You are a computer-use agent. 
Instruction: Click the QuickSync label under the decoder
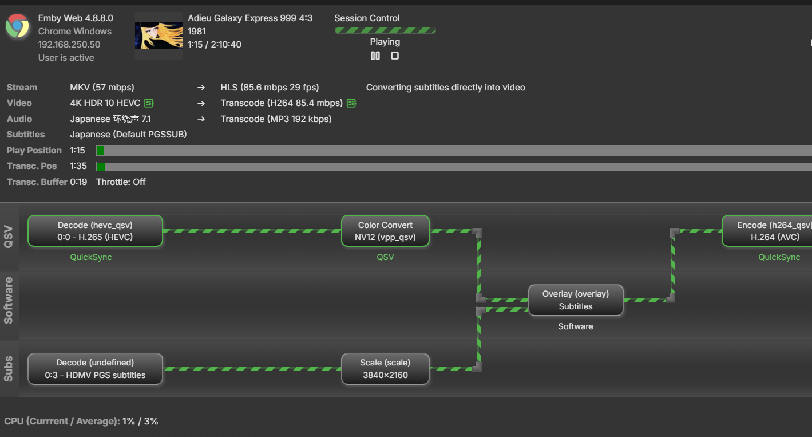click(91, 257)
